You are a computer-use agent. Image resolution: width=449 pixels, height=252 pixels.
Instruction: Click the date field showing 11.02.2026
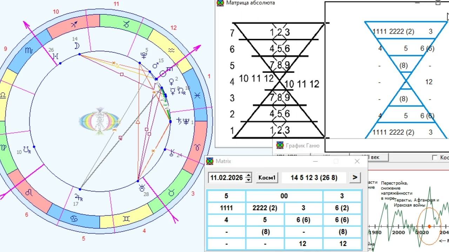tap(227, 177)
